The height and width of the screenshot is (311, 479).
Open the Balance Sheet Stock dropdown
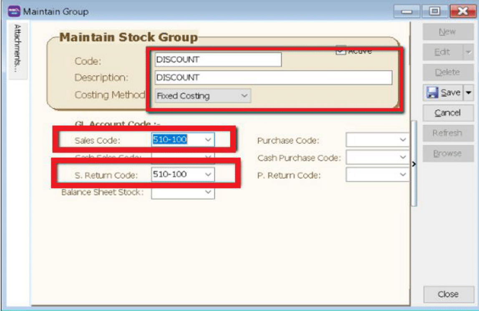click(x=208, y=192)
